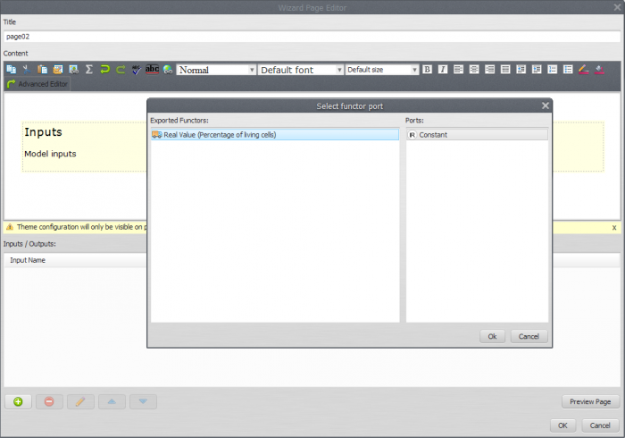Select Real Value (Percentage of living cells) functor

point(274,135)
